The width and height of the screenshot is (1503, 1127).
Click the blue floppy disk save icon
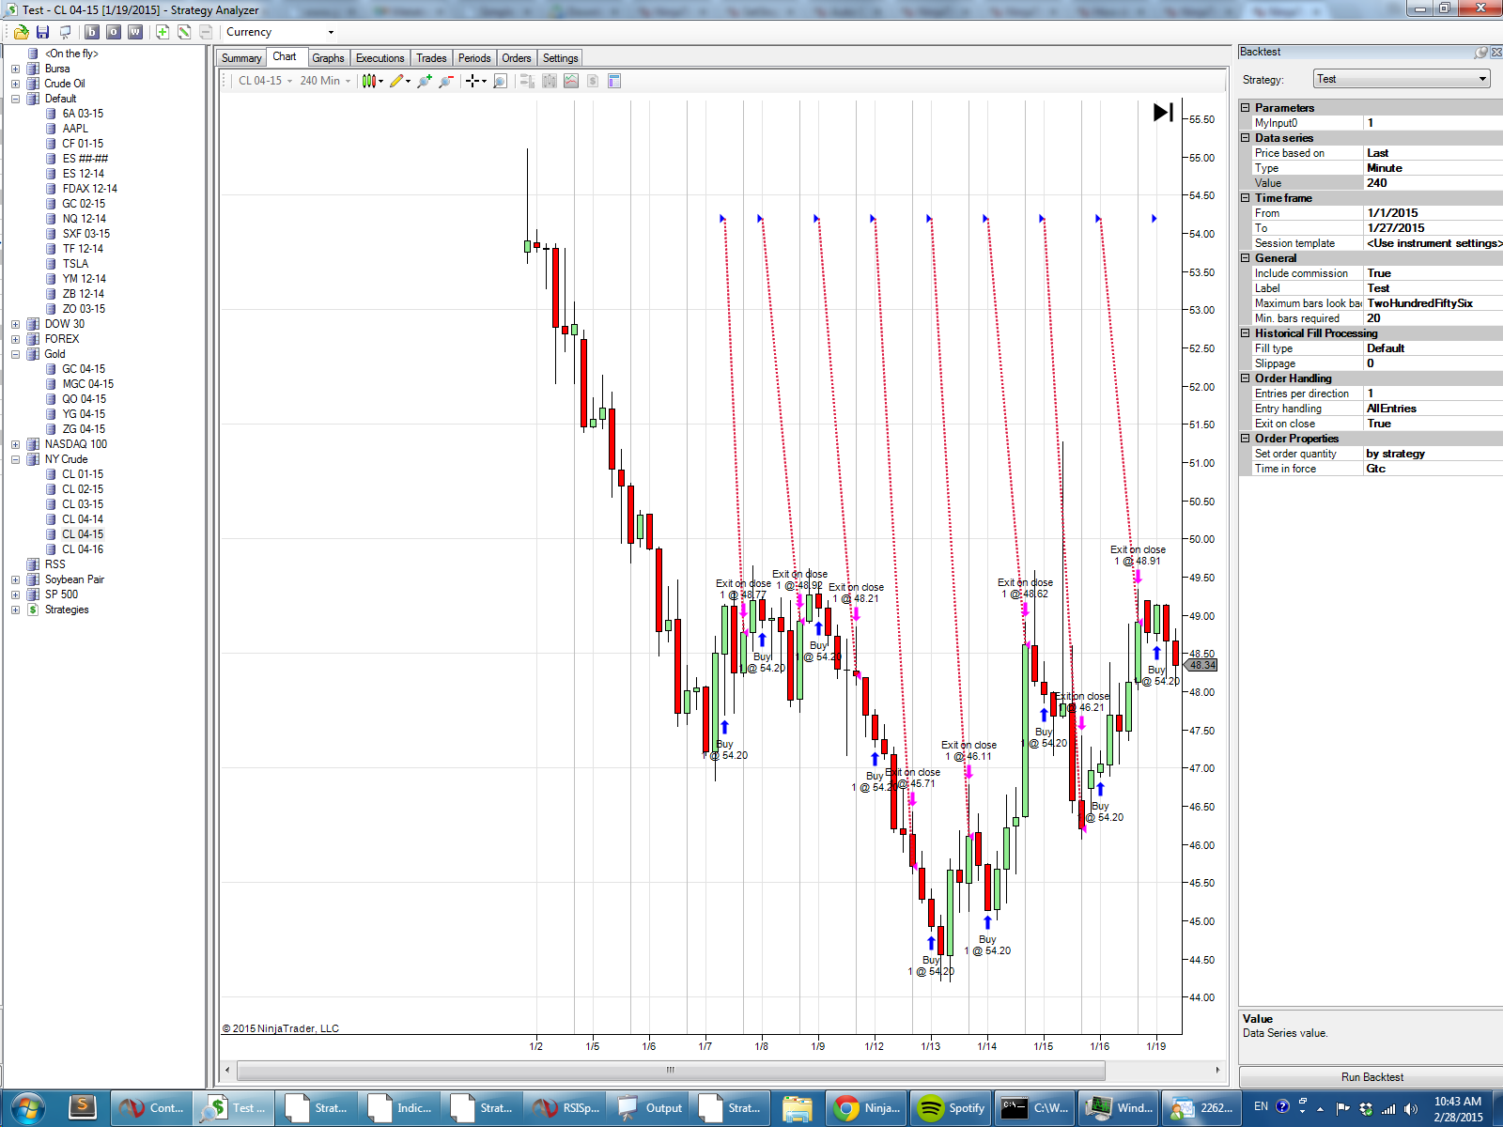click(42, 32)
